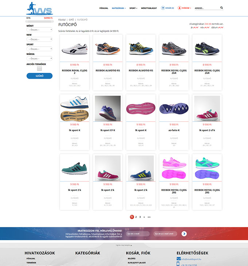248x266 pixels.
Task: Select current page 1 indicator
Action: point(132,217)
